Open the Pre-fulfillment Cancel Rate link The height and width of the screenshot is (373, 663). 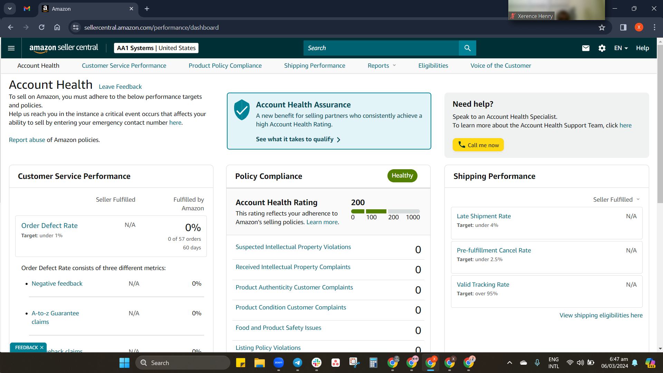point(494,250)
